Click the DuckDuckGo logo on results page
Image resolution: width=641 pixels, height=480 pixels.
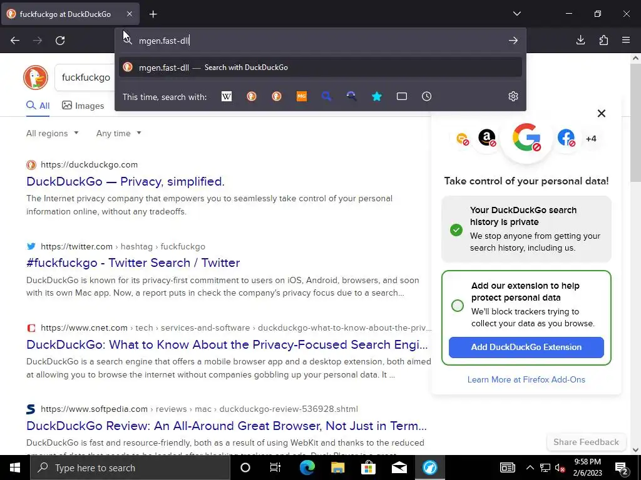[36, 77]
